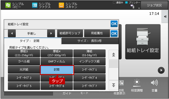
Task: Click the printer status icon in header
Action: click(133, 7)
